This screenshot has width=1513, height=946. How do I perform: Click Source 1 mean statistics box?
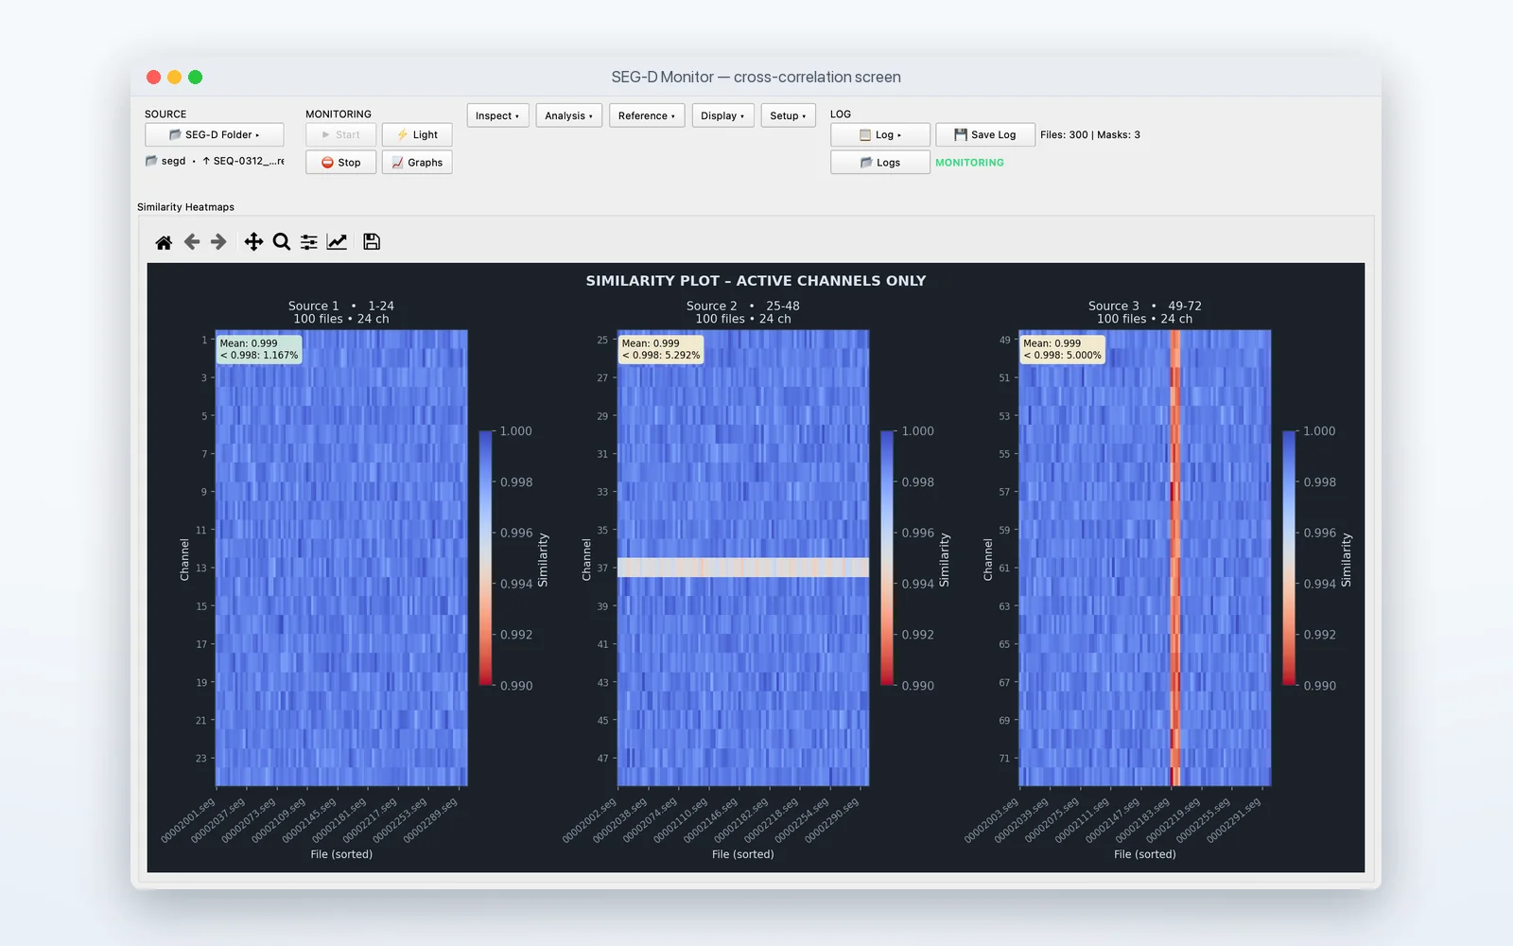click(259, 350)
